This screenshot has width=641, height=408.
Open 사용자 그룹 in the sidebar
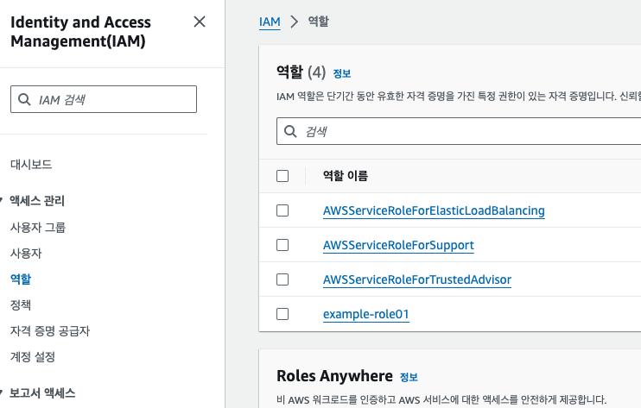(38, 227)
